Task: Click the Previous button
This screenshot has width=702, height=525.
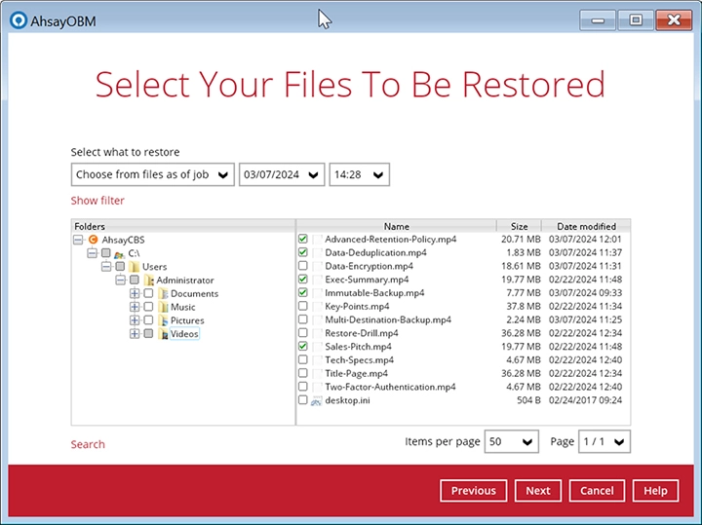Action: pyautogui.click(x=473, y=491)
